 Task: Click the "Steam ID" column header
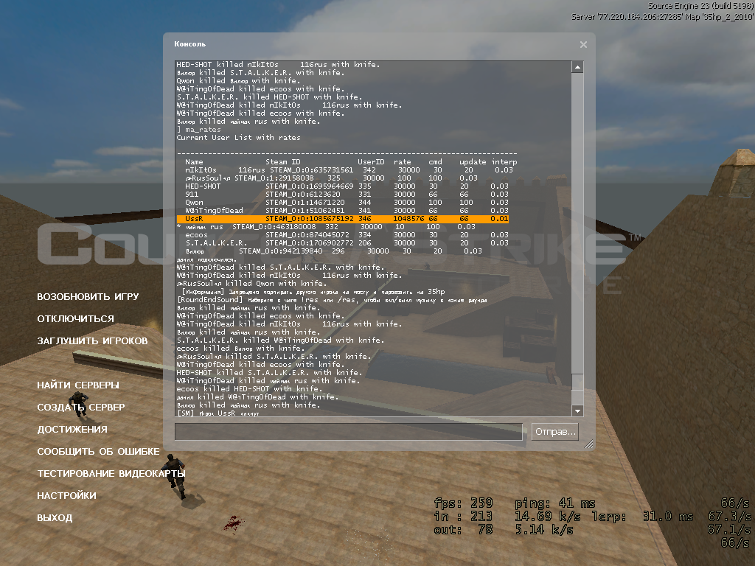coord(282,162)
